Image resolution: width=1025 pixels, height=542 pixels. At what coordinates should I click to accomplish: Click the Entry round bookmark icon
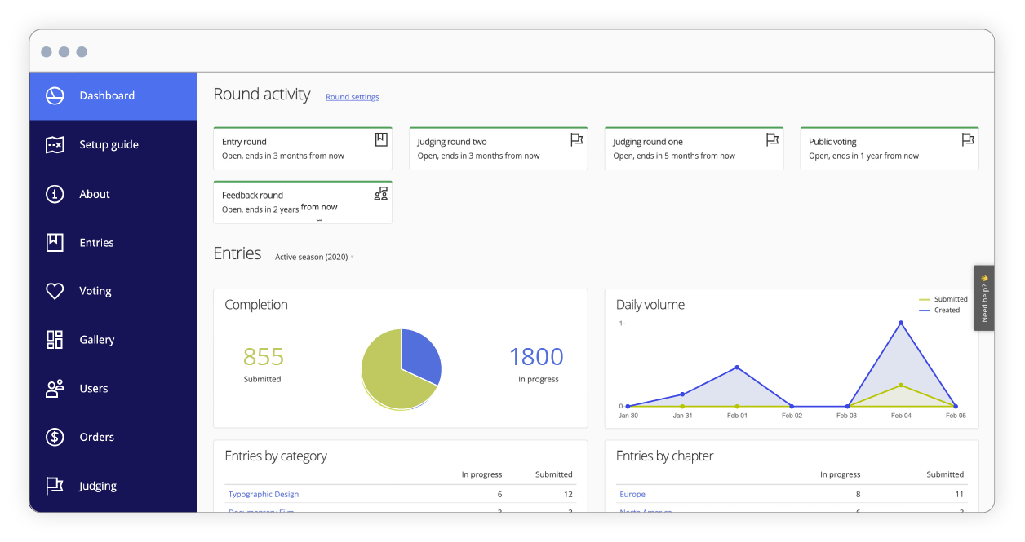pyautogui.click(x=380, y=139)
